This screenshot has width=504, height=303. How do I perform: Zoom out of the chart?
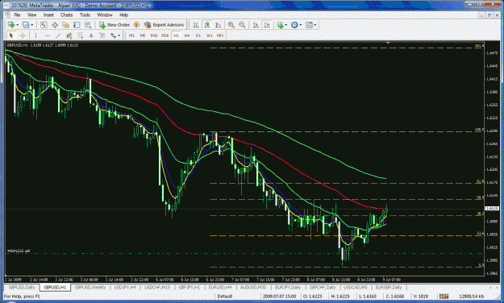[242, 25]
